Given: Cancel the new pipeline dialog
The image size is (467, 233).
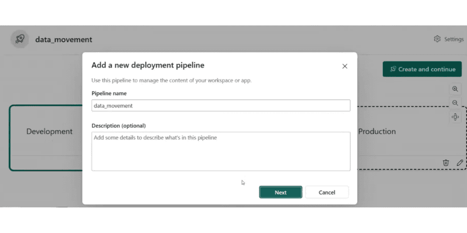Looking at the screenshot, I should point(327,192).
